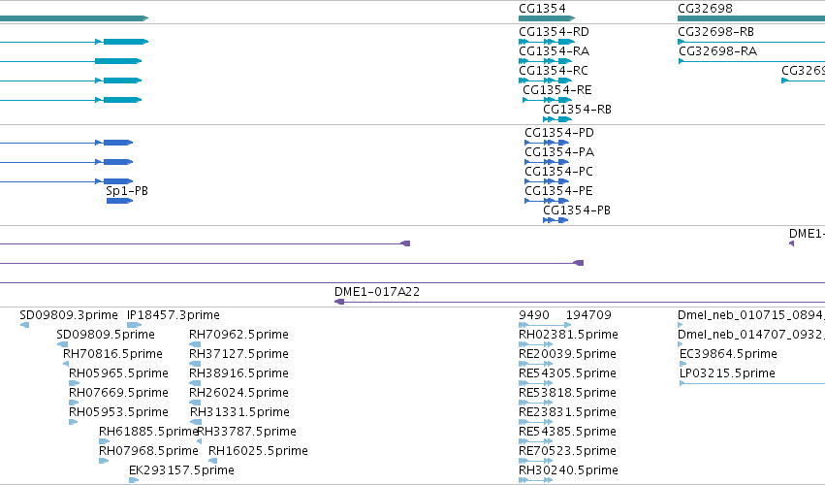
Task: Click transcript CG32698-RB
Action: coord(716,32)
